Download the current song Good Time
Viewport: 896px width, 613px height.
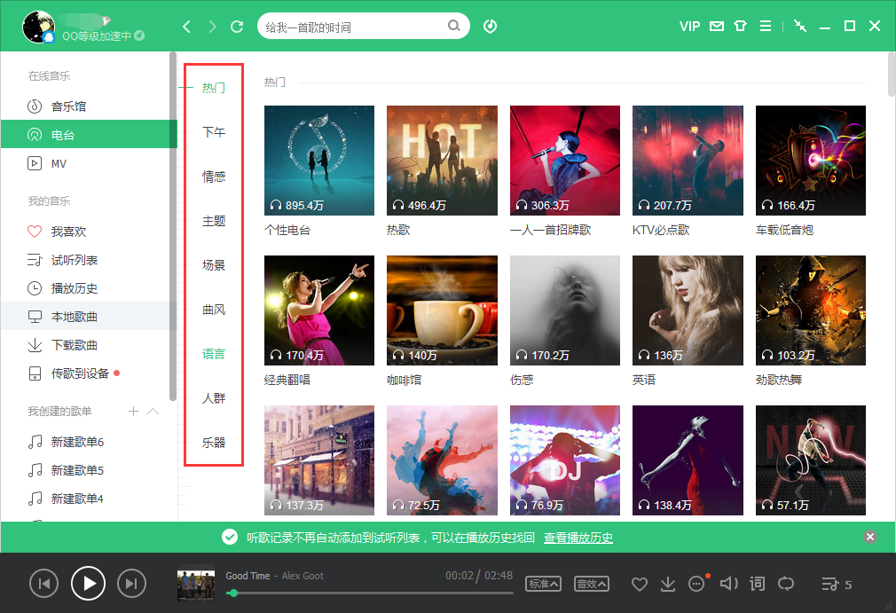pos(667,583)
